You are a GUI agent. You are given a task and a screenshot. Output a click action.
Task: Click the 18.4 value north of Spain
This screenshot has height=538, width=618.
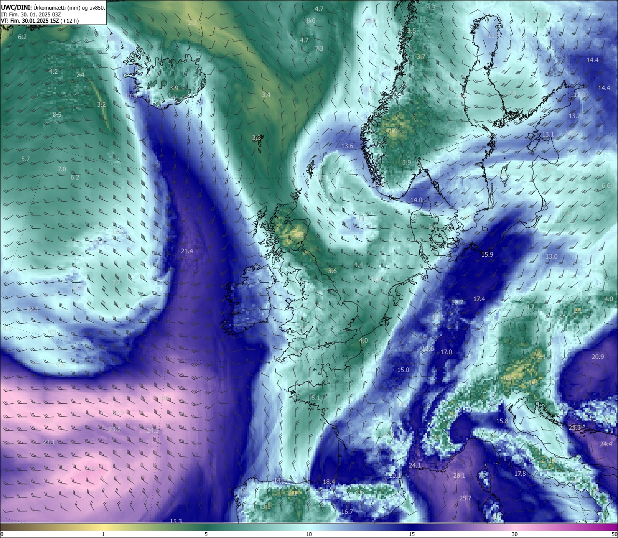tap(329, 482)
